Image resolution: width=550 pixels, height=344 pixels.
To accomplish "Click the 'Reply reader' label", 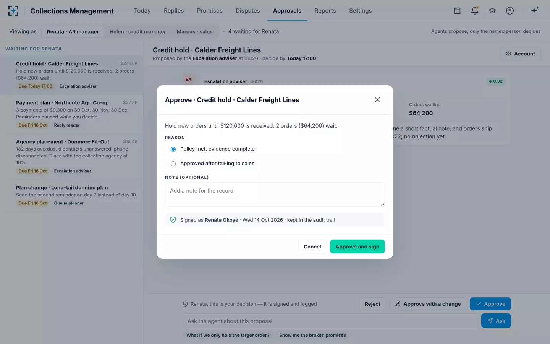I will 67,125.
